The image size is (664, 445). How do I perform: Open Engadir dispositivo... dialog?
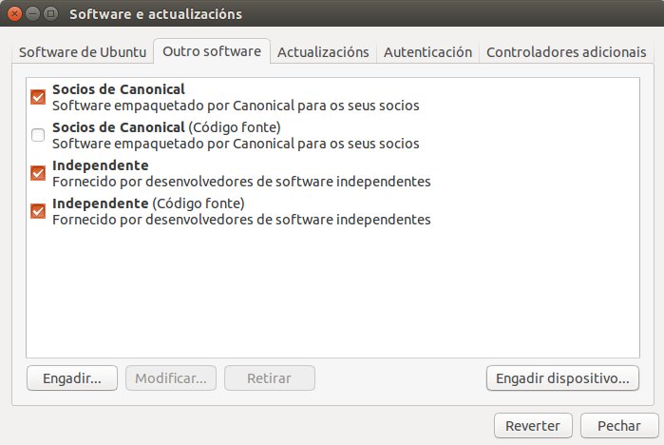[x=562, y=378]
